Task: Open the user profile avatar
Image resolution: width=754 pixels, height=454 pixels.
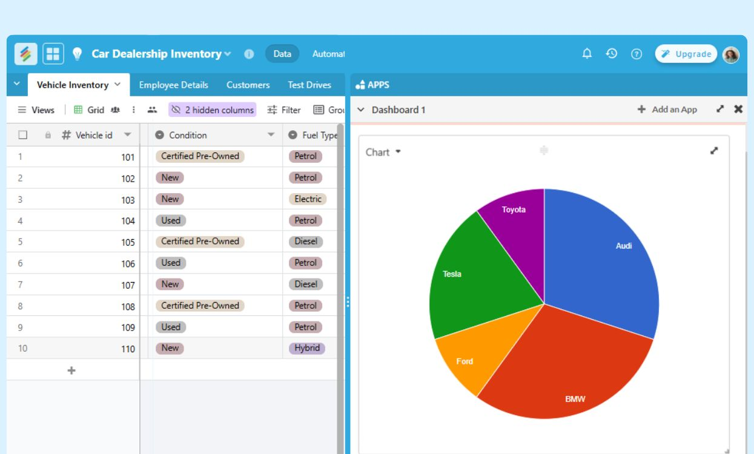Action: [x=731, y=54]
